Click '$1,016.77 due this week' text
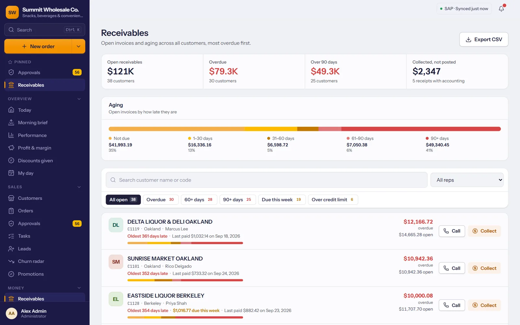 coord(196,310)
